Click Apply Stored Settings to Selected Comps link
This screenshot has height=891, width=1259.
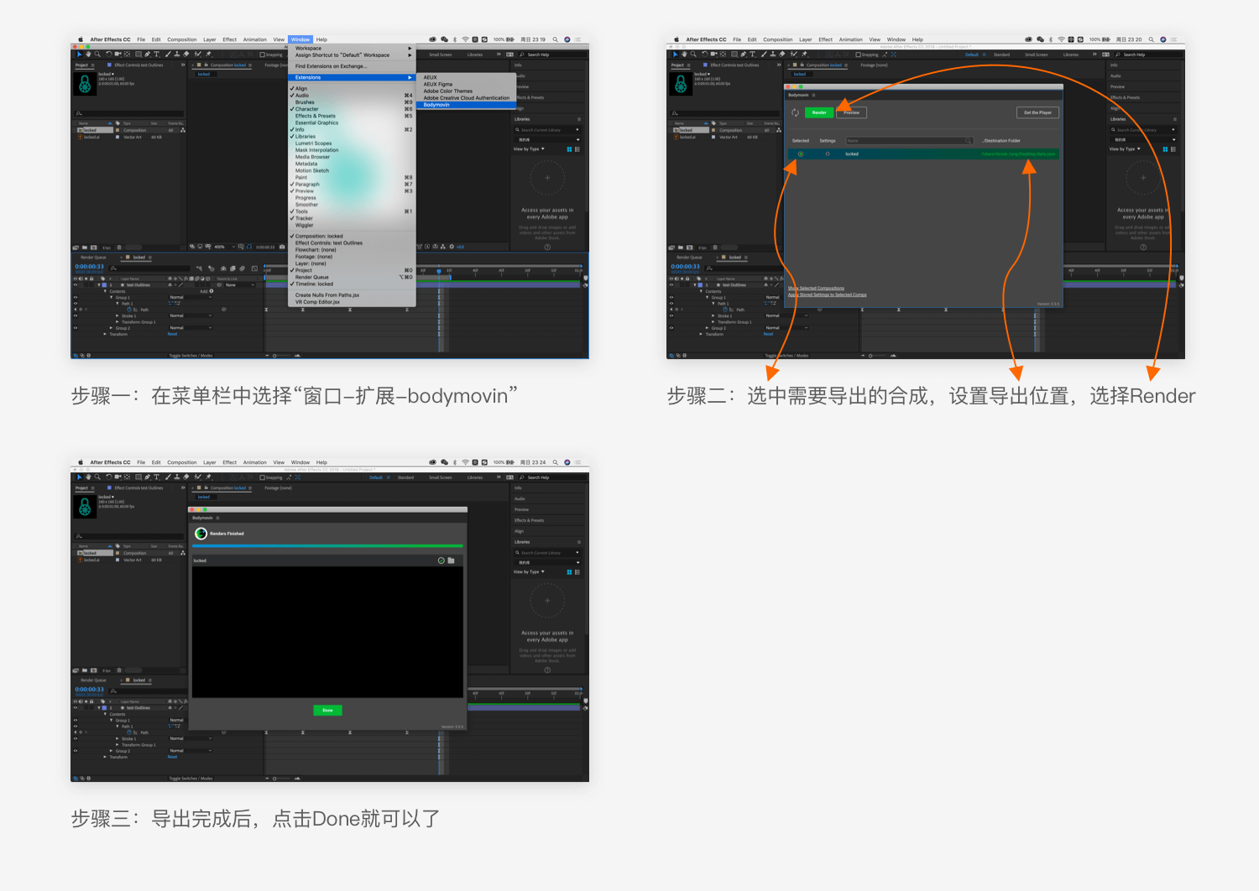coord(827,294)
